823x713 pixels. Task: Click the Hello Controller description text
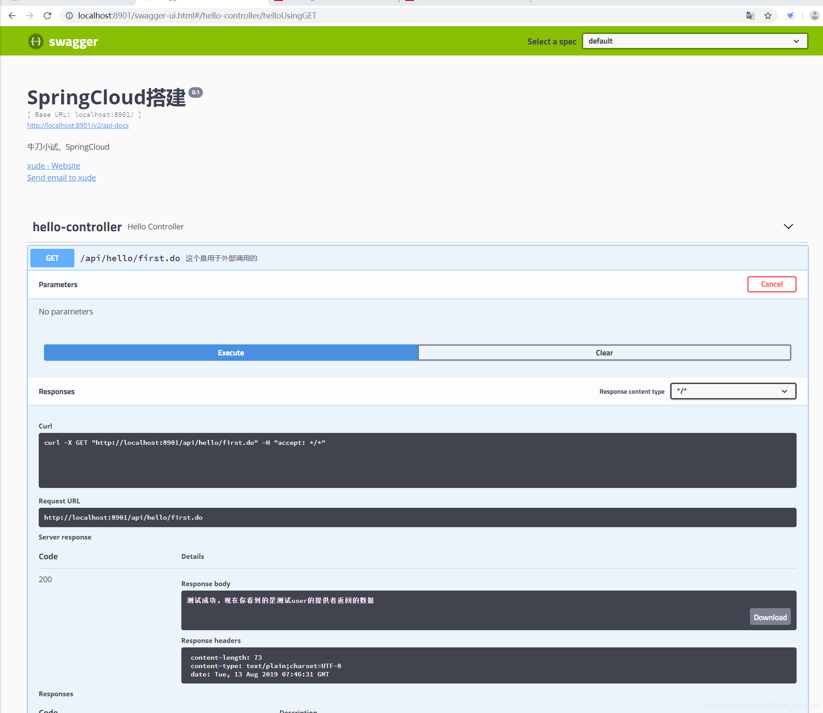tap(156, 227)
